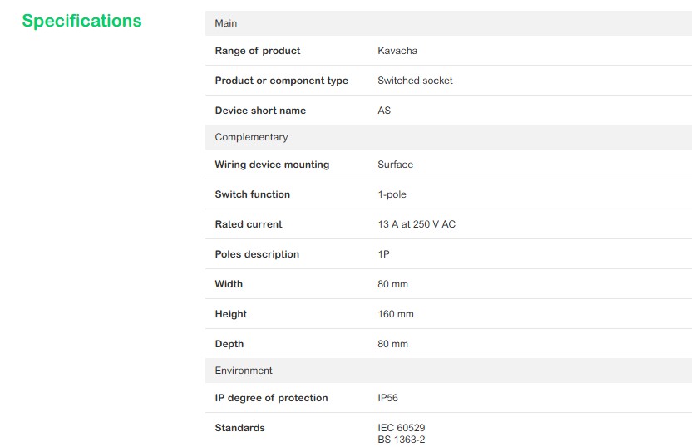This screenshot has height=447, width=700.
Task: Click the Height label
Action: point(231,314)
